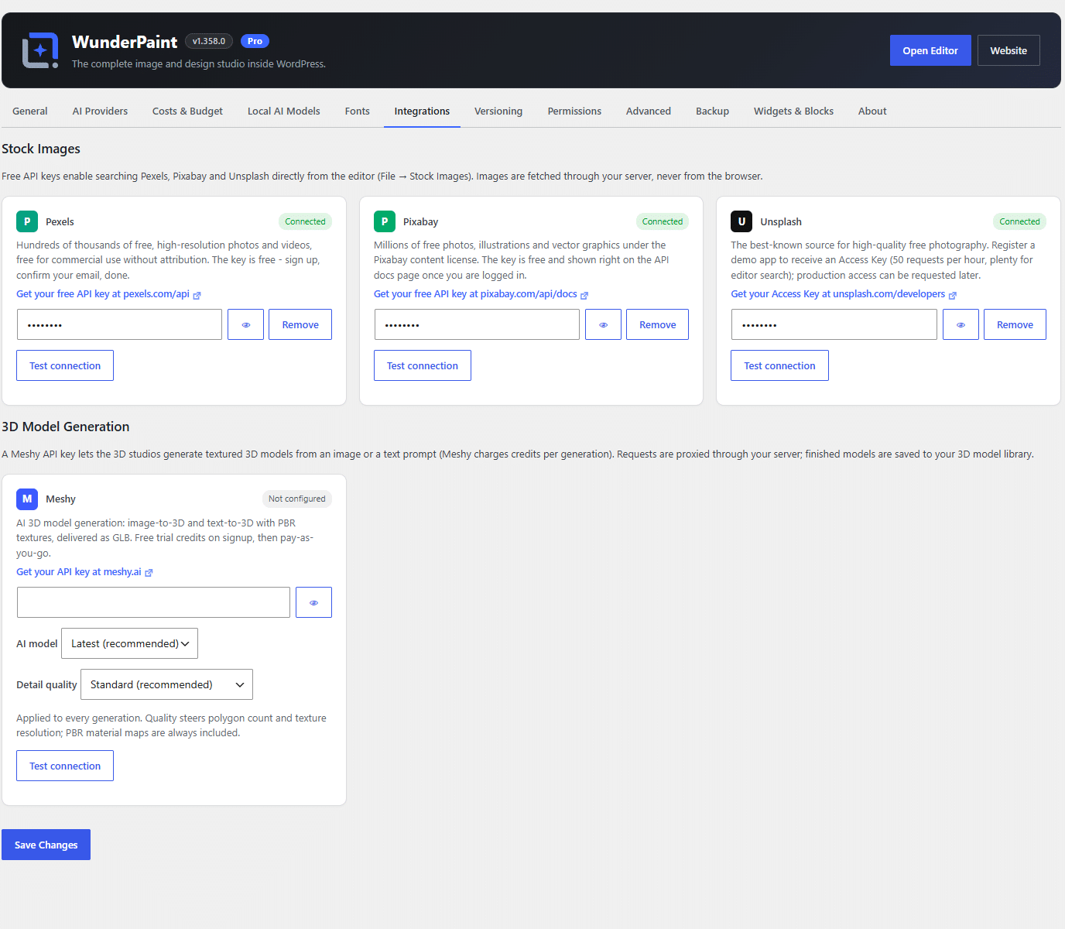Click the Open Editor button
Viewport: 1065px width, 929px height.
930,50
